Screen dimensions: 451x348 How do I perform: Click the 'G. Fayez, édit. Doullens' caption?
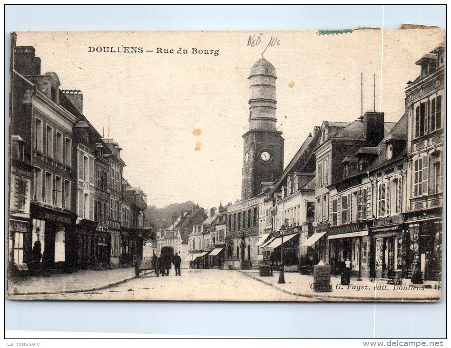pyautogui.click(x=367, y=287)
